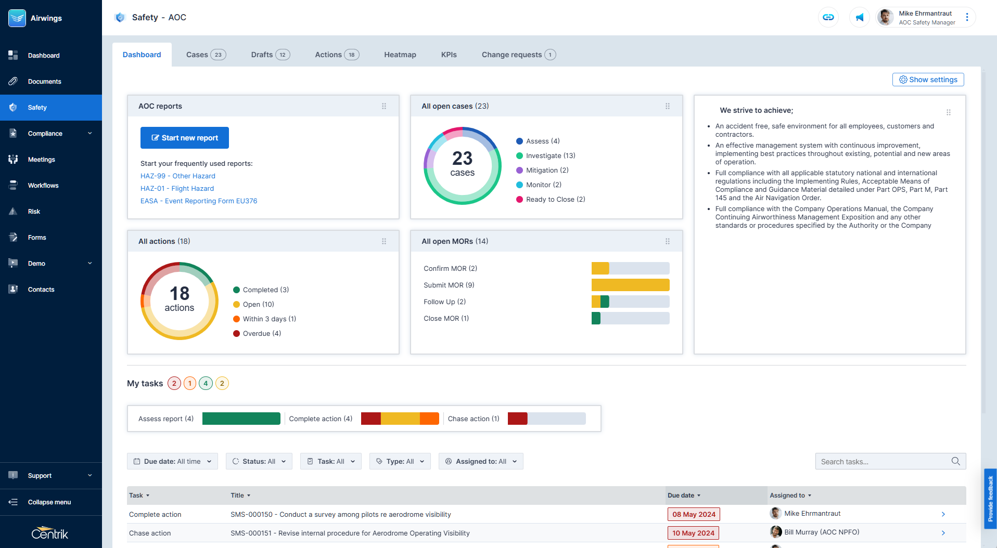Open HAZ-99 - Other Hazard report link
The width and height of the screenshot is (997, 548).
click(178, 176)
